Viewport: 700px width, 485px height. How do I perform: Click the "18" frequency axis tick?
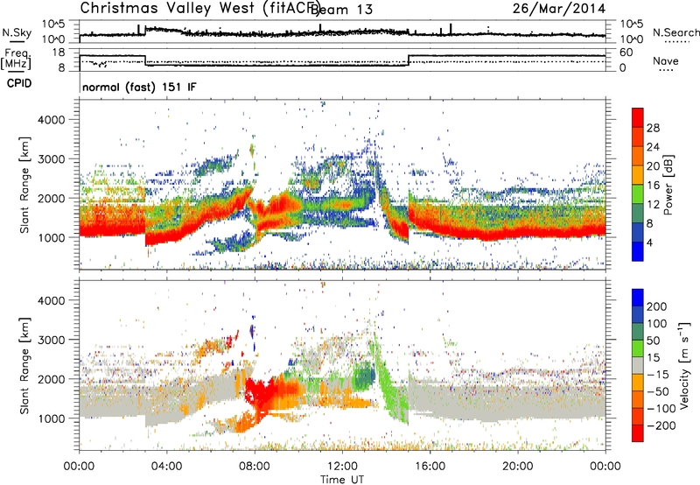tap(59, 53)
